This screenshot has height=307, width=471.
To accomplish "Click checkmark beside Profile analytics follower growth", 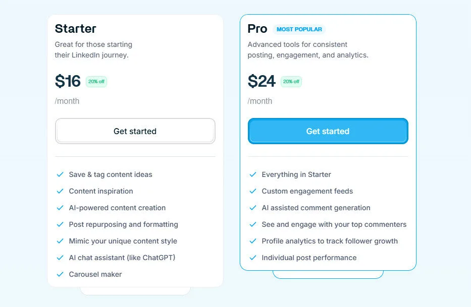I will coord(253,241).
